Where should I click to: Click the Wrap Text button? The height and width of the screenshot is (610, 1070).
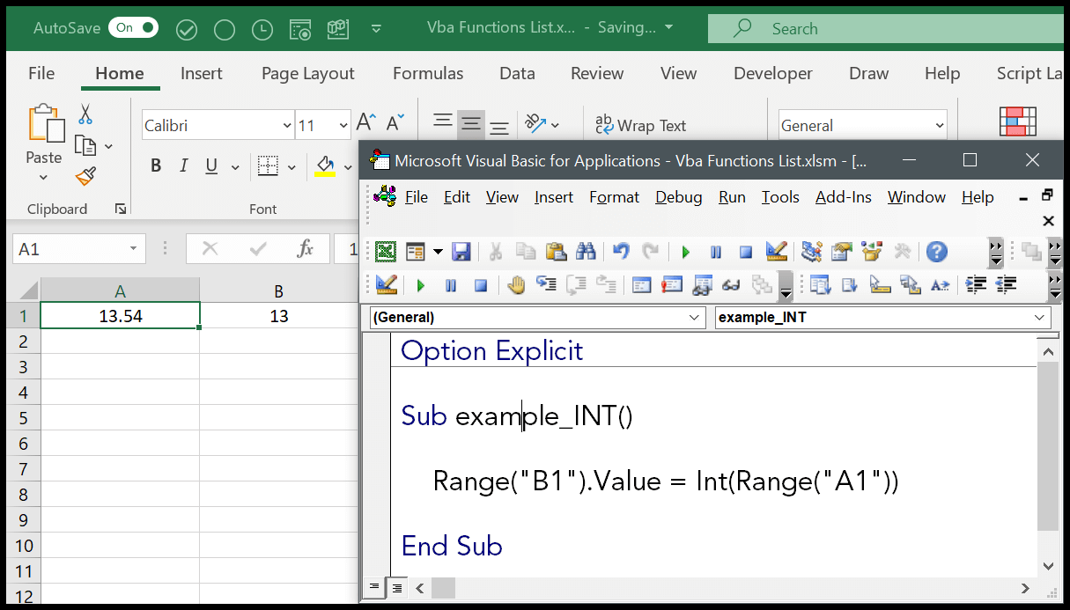(640, 126)
